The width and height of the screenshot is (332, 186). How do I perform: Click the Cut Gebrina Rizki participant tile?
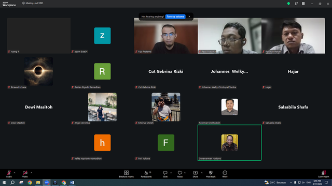166,71
